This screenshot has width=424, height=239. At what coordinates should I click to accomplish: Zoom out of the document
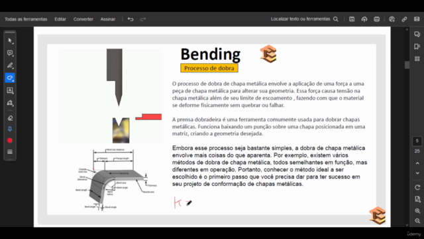pyautogui.click(x=417, y=221)
